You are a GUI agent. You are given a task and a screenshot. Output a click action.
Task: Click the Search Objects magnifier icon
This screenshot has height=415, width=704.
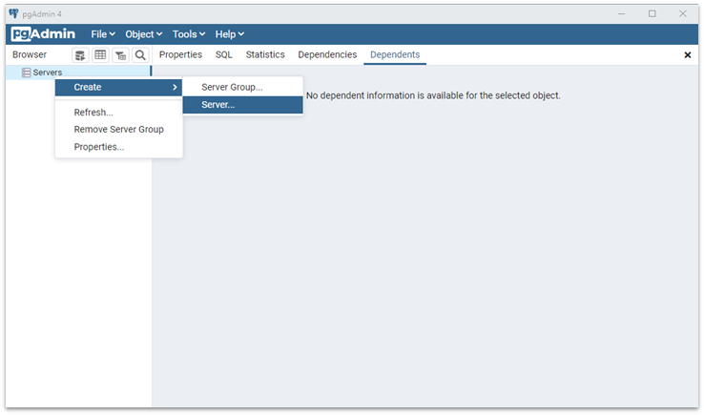coord(140,55)
